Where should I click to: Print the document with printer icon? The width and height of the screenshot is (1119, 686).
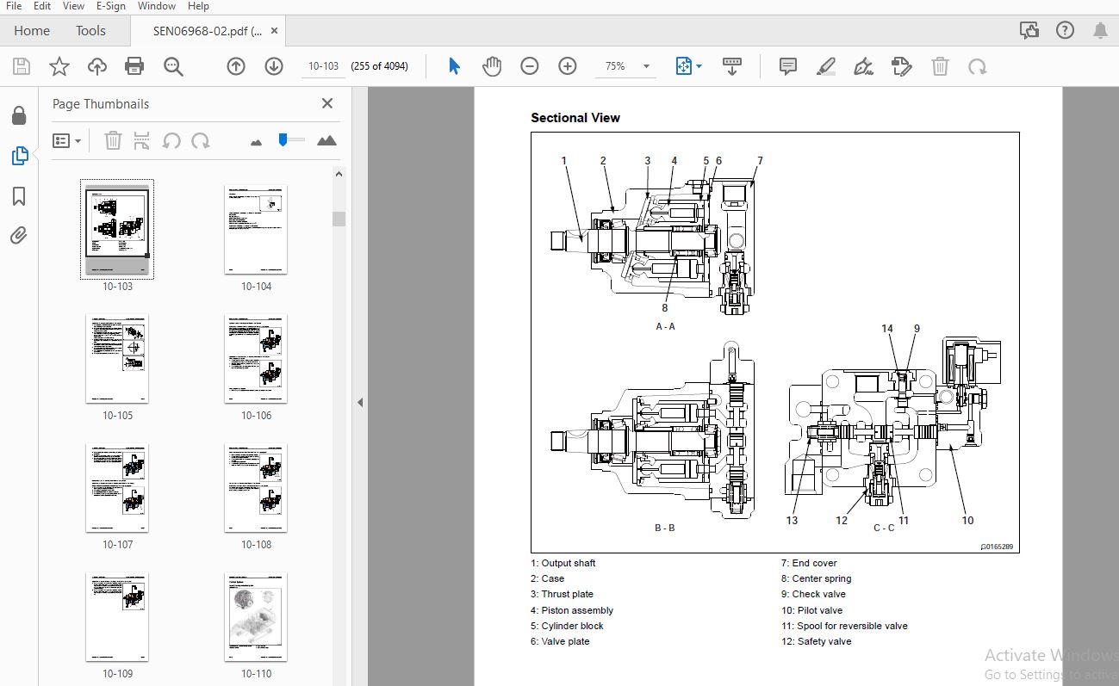pos(134,66)
